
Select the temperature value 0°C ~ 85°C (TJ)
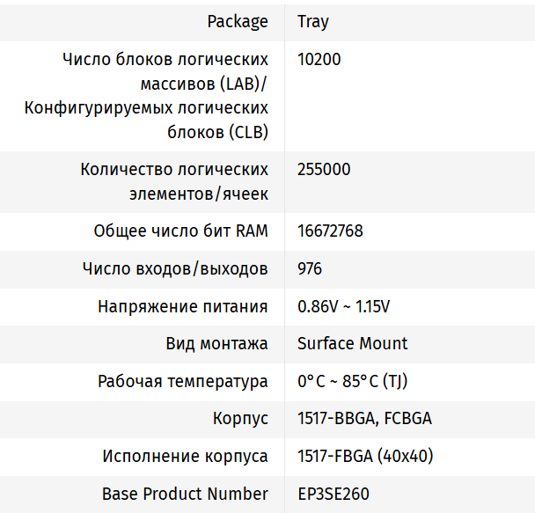click(352, 382)
